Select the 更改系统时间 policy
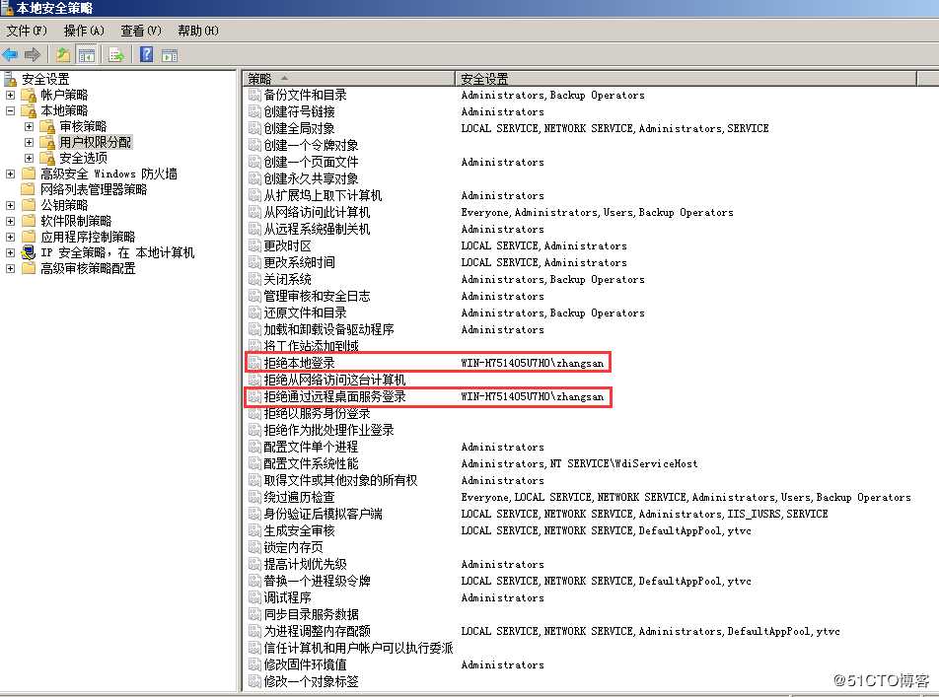This screenshot has width=939, height=697. pyautogui.click(x=299, y=262)
